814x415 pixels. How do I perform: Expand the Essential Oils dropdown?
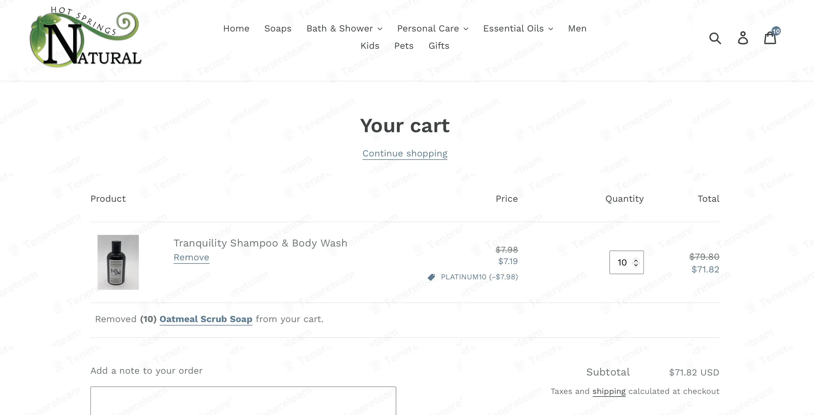[x=518, y=28]
